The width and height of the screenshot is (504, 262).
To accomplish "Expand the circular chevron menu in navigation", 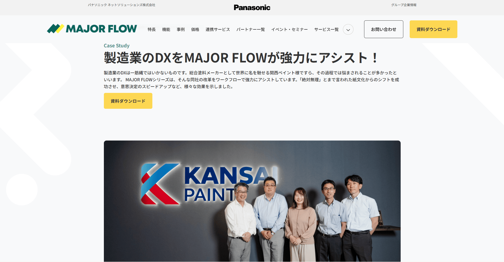I will (348, 29).
